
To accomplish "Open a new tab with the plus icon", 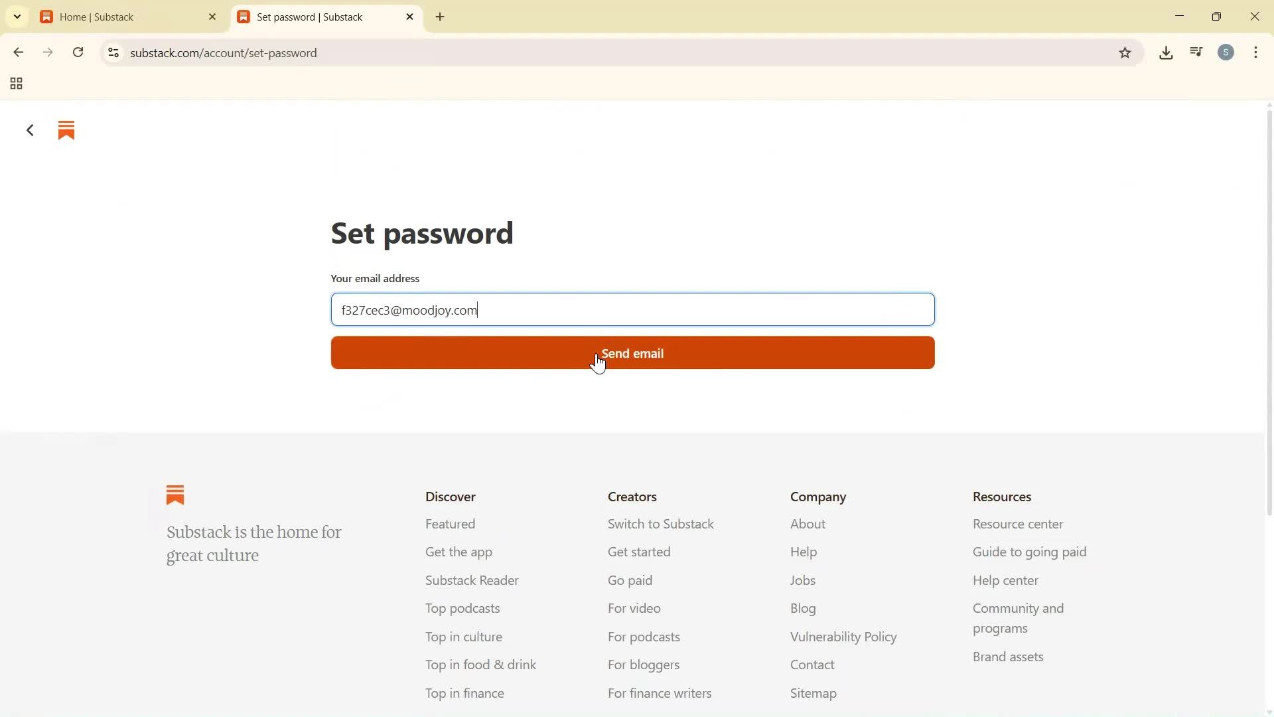I will pos(440,17).
